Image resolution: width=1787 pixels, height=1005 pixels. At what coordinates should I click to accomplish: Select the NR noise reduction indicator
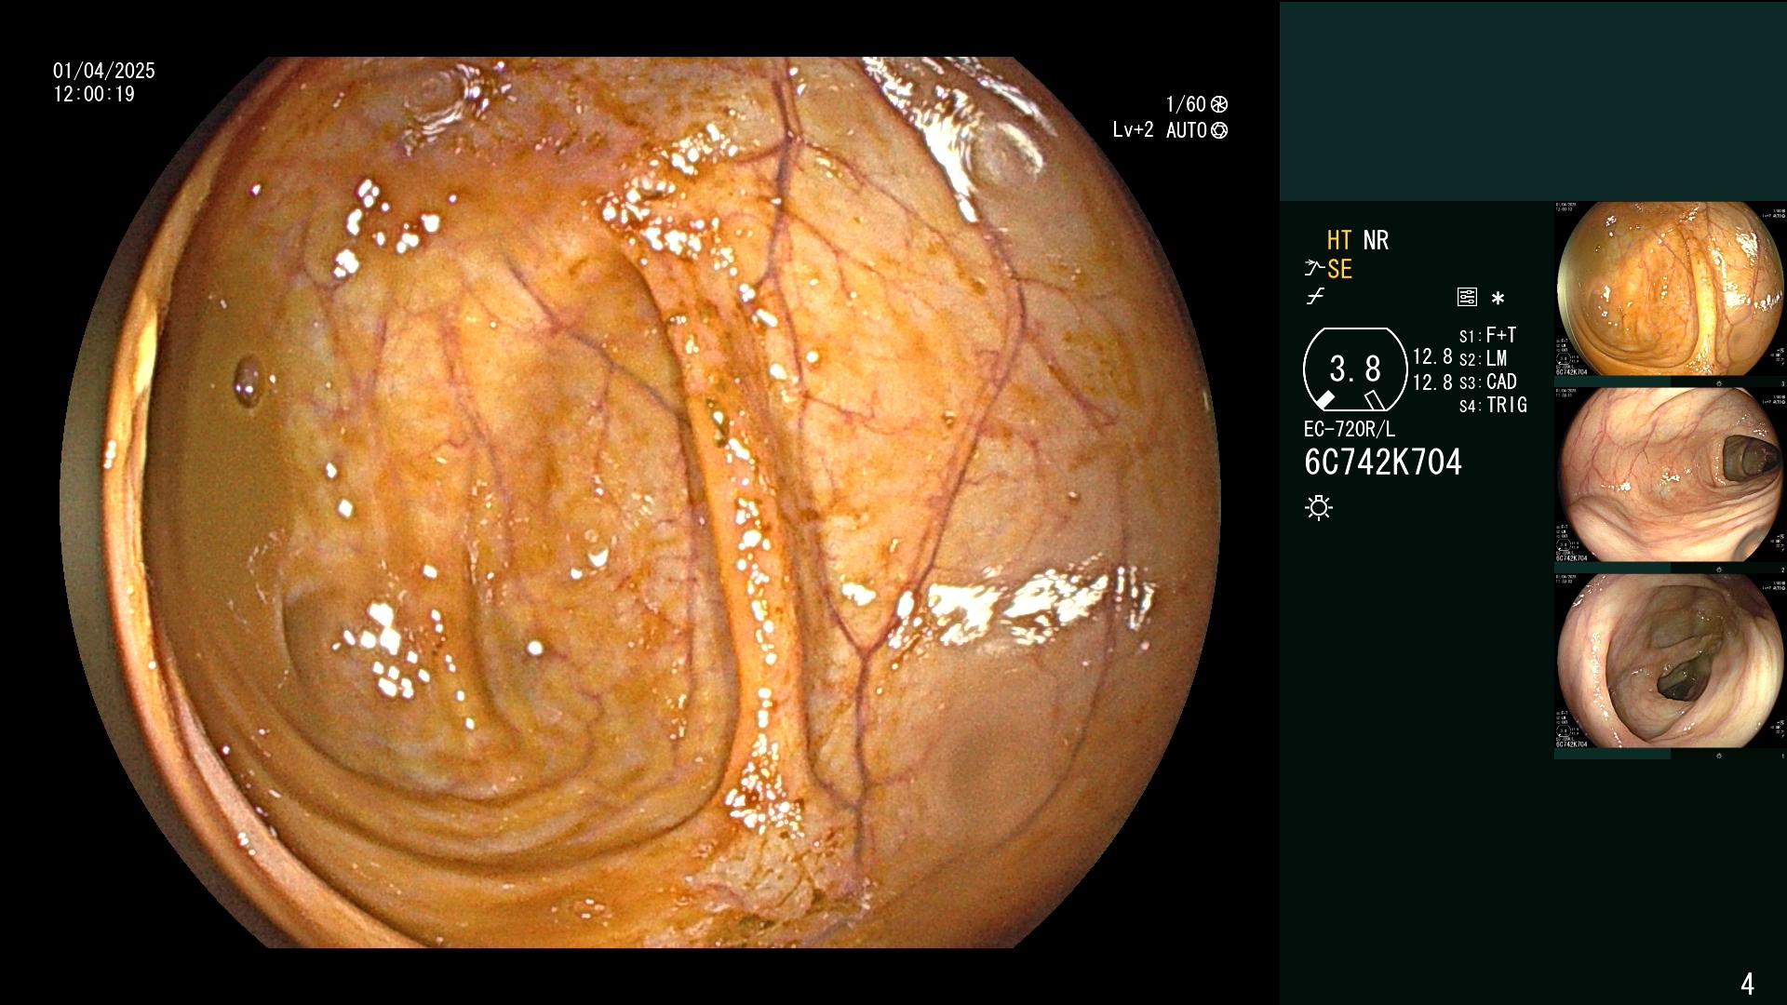[1376, 240]
